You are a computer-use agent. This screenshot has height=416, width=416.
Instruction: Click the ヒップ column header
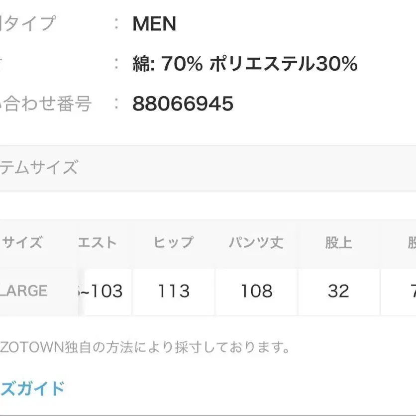[173, 243]
